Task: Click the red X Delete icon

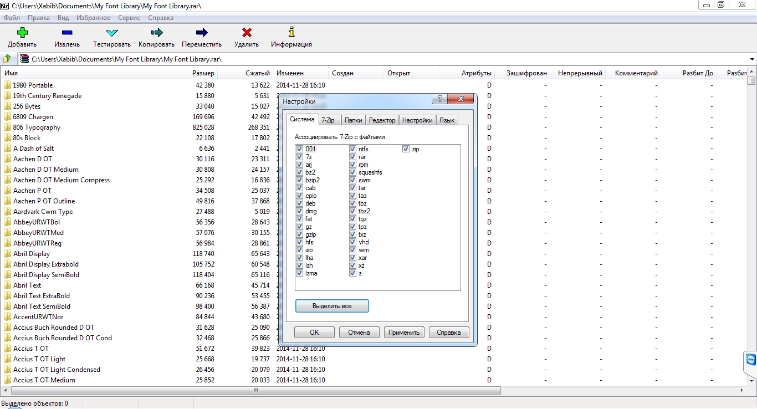Action: (247, 33)
